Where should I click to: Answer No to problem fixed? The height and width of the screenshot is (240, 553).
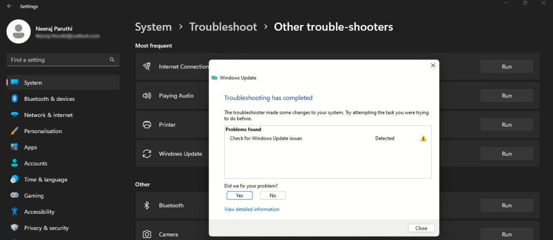point(273,196)
